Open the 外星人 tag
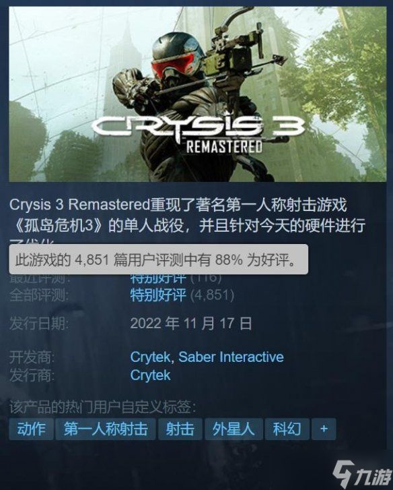The width and height of the screenshot is (393, 490). tap(234, 429)
